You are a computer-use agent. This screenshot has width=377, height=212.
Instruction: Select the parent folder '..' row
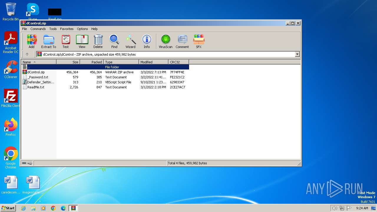pos(105,67)
